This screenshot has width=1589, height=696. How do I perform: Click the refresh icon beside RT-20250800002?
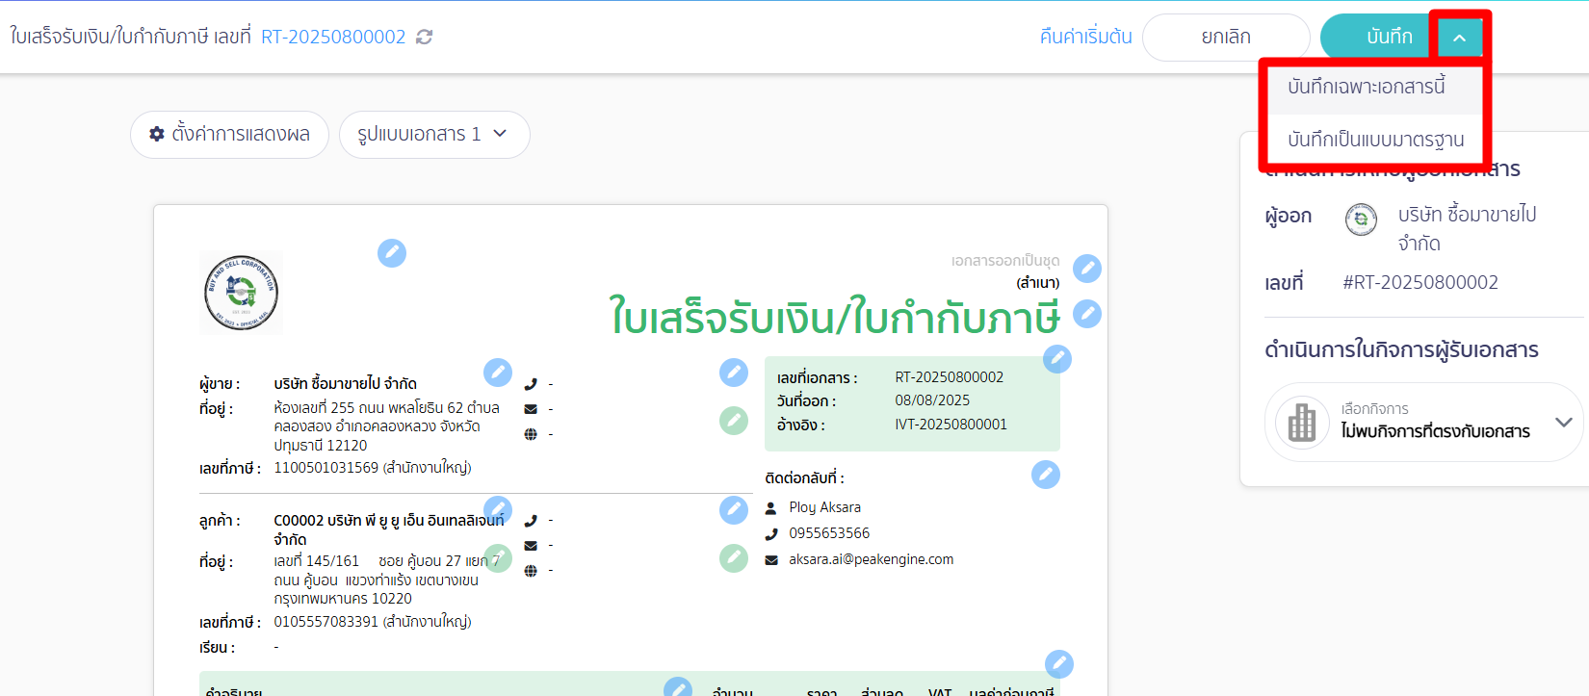[424, 37]
